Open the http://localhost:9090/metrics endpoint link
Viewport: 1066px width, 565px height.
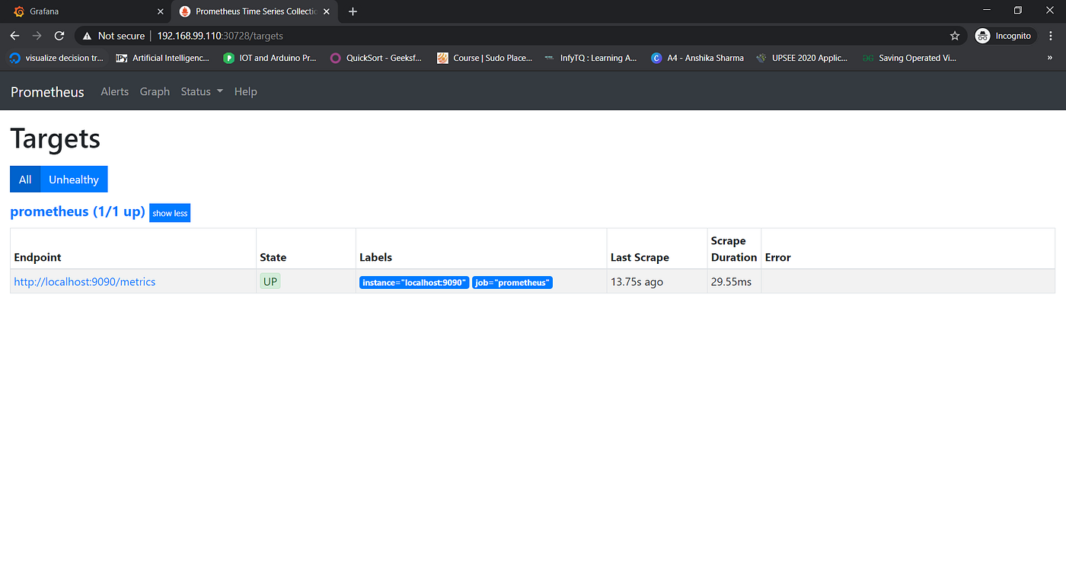pyautogui.click(x=85, y=281)
